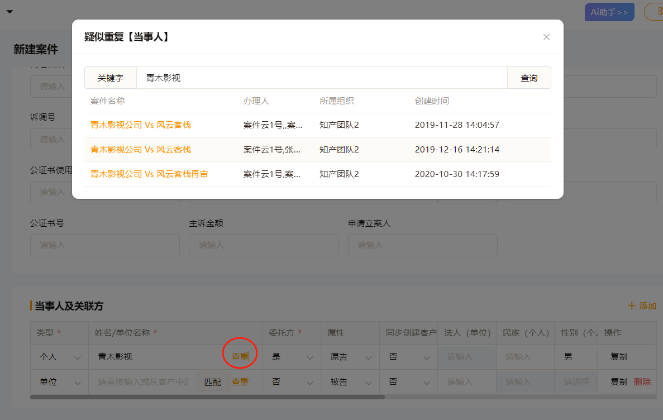663x420 pixels.
Task: Expand the top-left caret dropdown
Action: [x=9, y=12]
